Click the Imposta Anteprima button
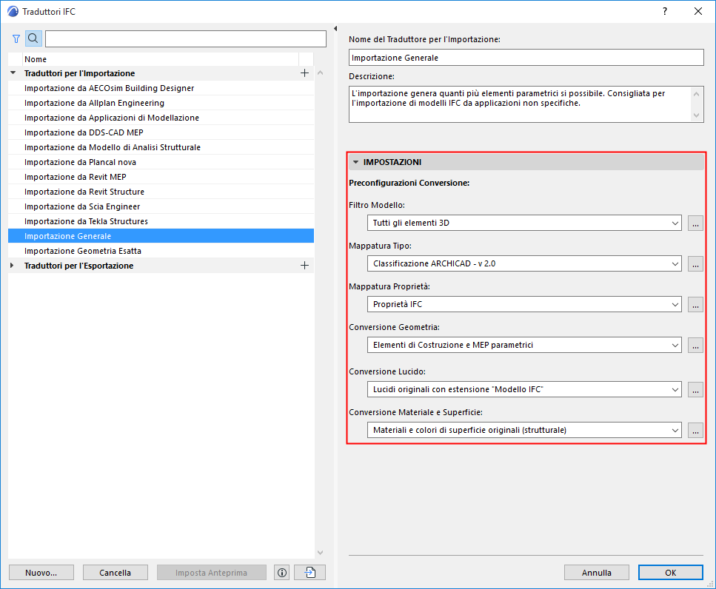The width and height of the screenshot is (716, 589). coord(212,573)
